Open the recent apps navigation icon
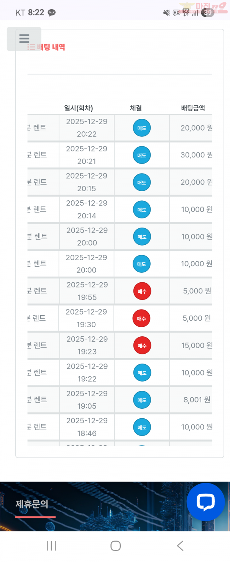230x562 pixels. coord(51,546)
